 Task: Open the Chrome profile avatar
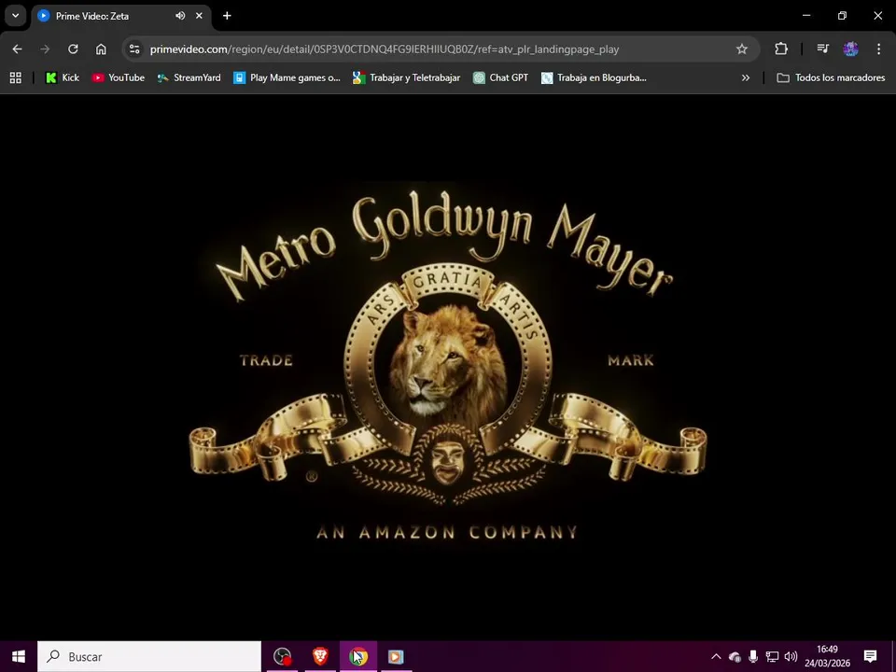[850, 49]
